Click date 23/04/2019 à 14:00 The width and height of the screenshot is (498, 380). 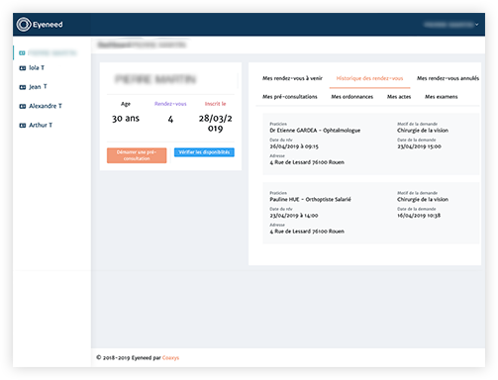[x=294, y=216]
